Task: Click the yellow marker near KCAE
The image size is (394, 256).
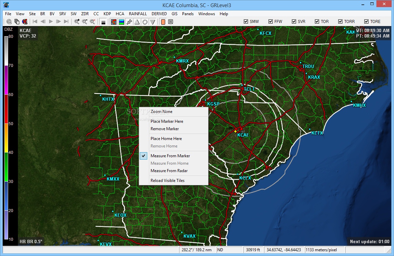Action: coord(236,131)
